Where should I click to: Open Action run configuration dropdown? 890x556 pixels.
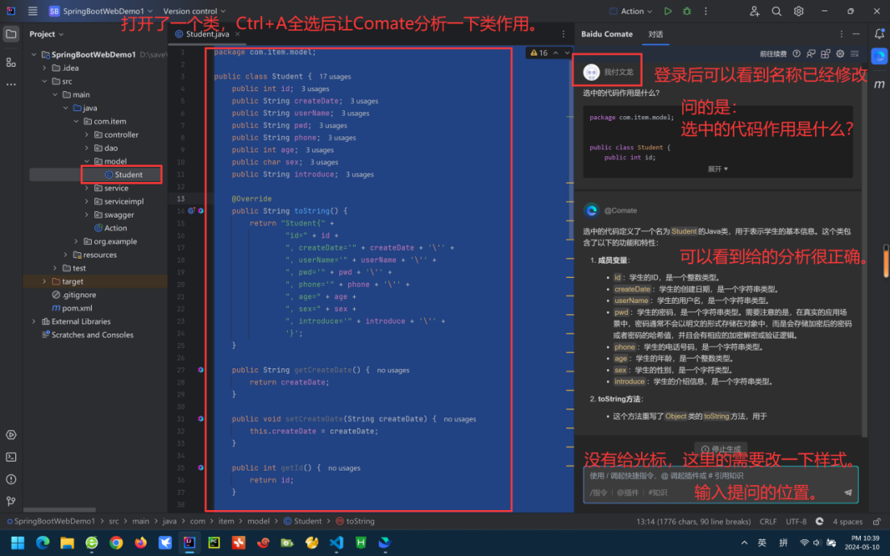[630, 10]
